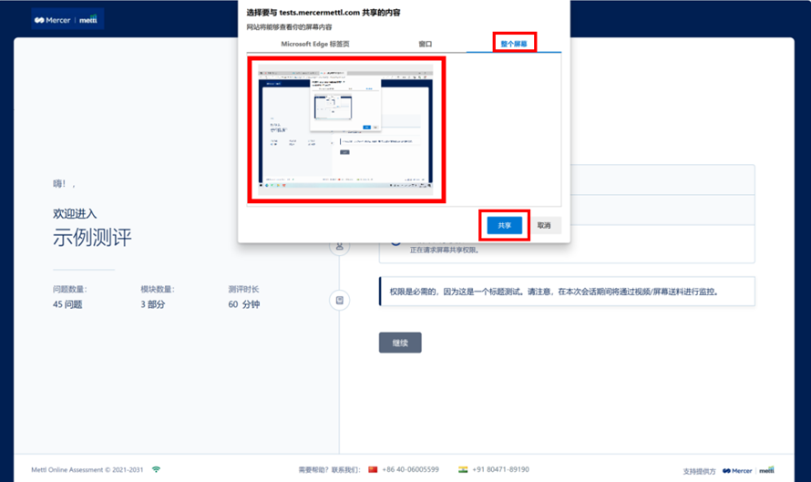This screenshot has width=811, height=482.
Task: Switch to the 窗口 tab
Action: pyautogui.click(x=426, y=44)
